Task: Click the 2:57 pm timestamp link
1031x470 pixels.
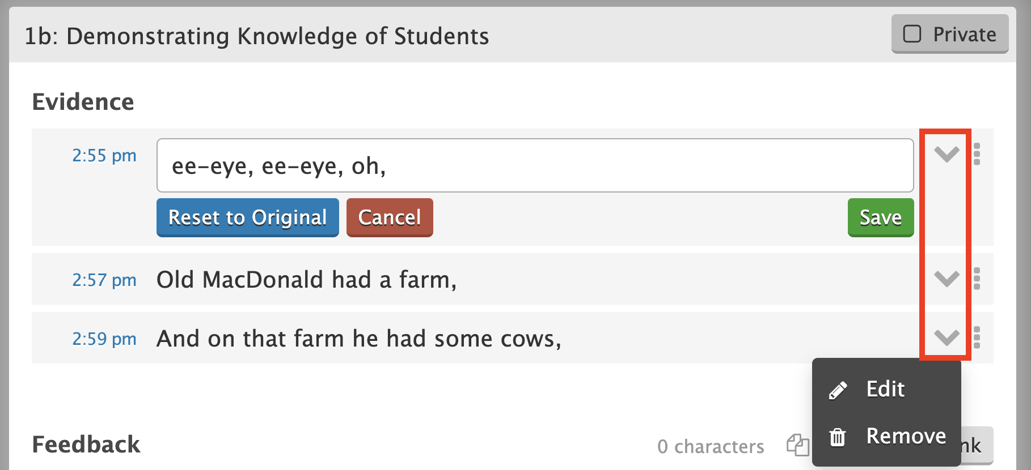Action: tap(104, 280)
